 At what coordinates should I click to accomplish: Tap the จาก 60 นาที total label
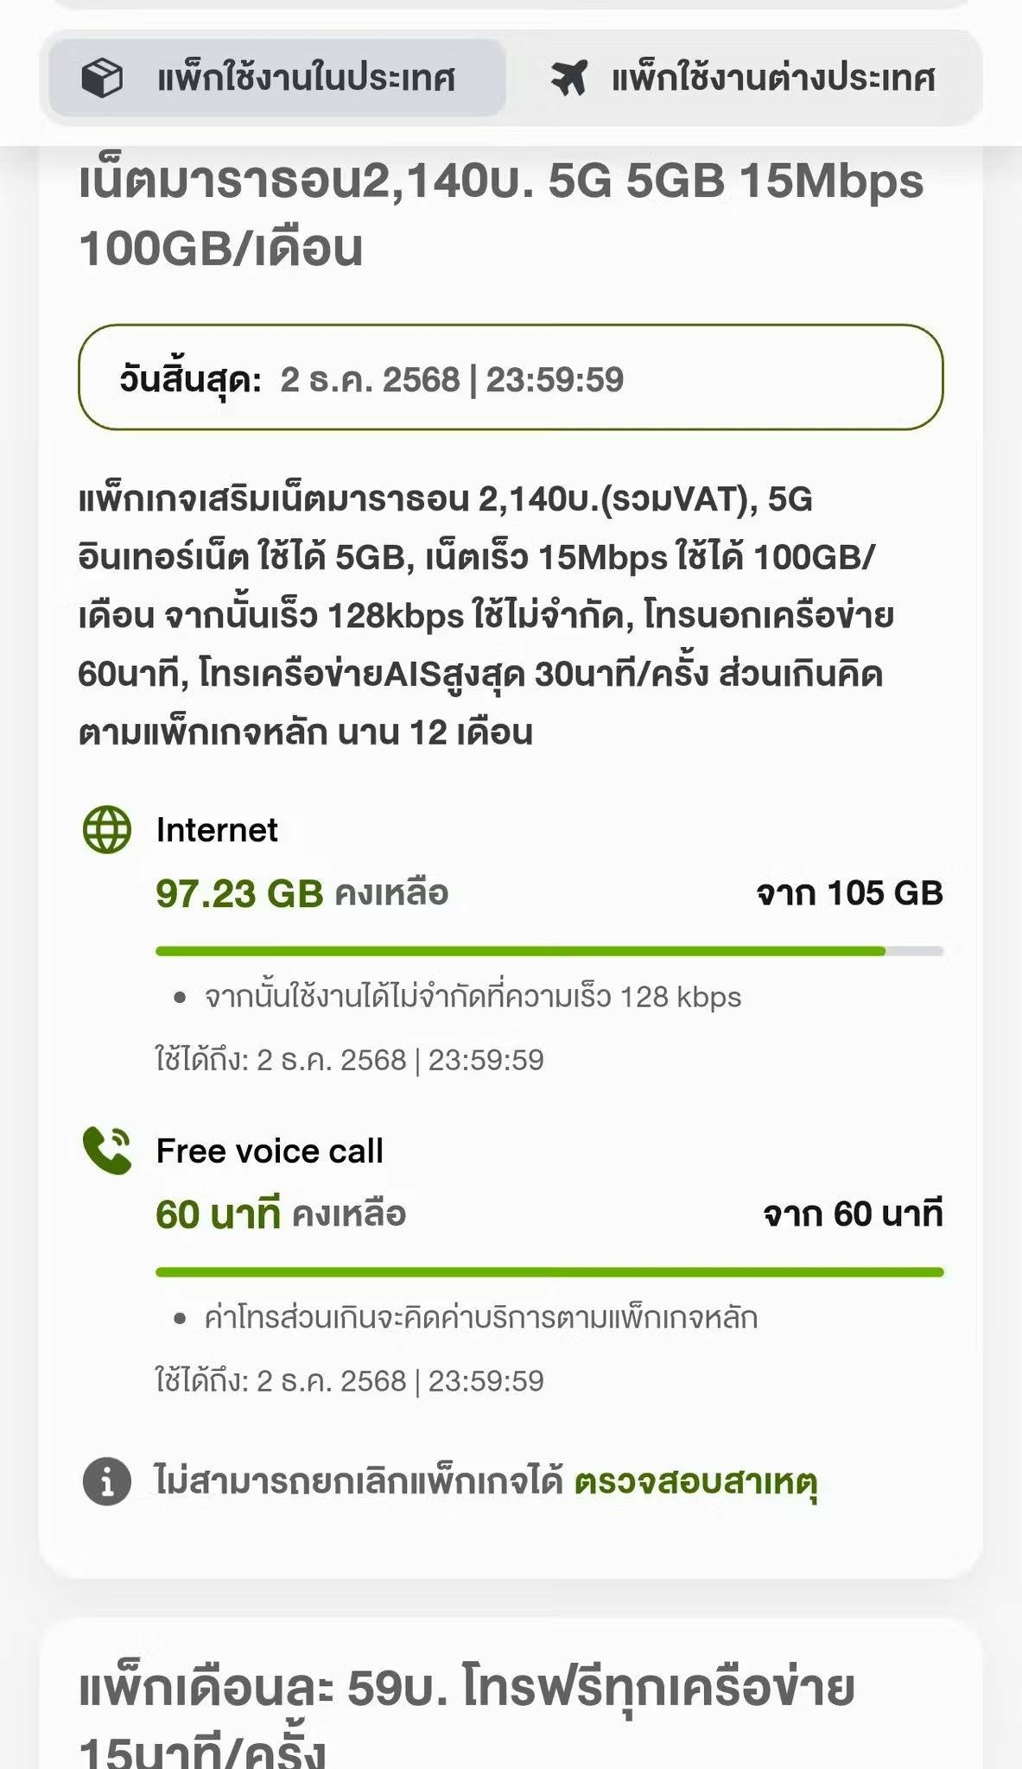(854, 1214)
